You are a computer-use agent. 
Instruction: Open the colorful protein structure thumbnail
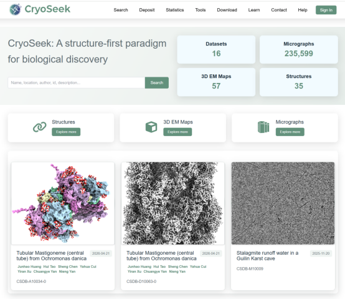pos(63,203)
